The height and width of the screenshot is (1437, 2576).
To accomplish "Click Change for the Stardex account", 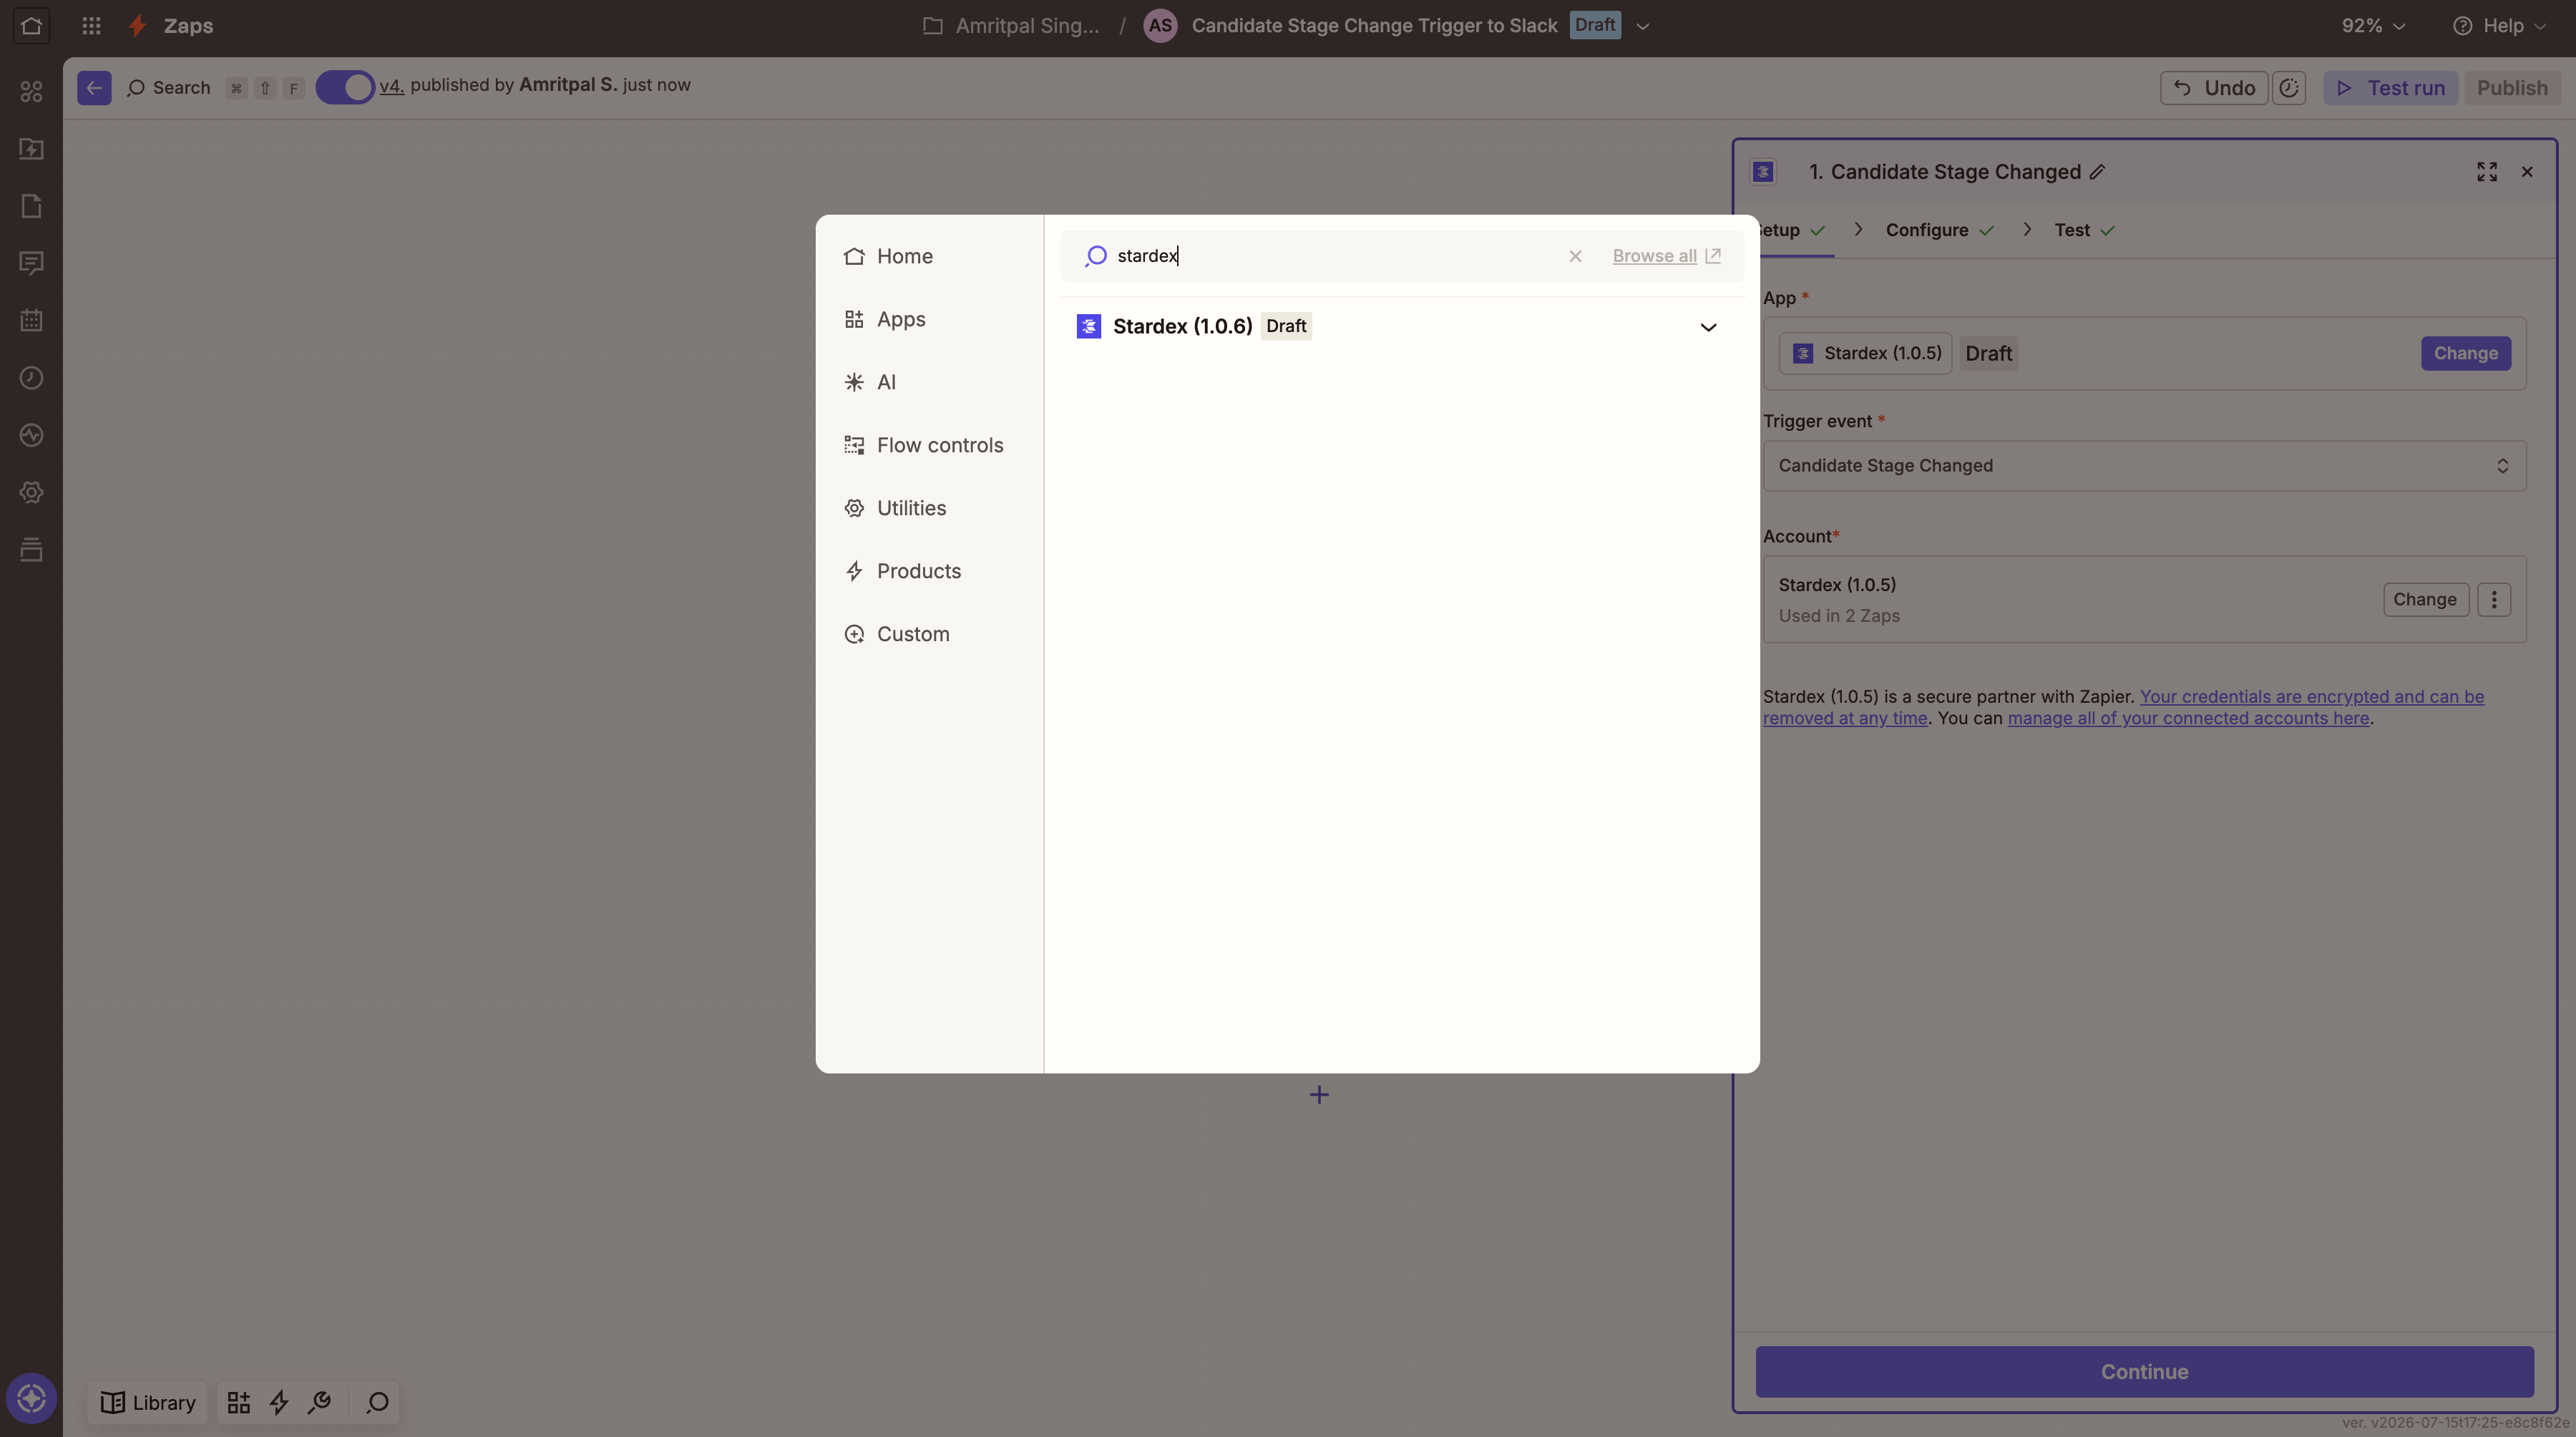I will (x=2425, y=600).
